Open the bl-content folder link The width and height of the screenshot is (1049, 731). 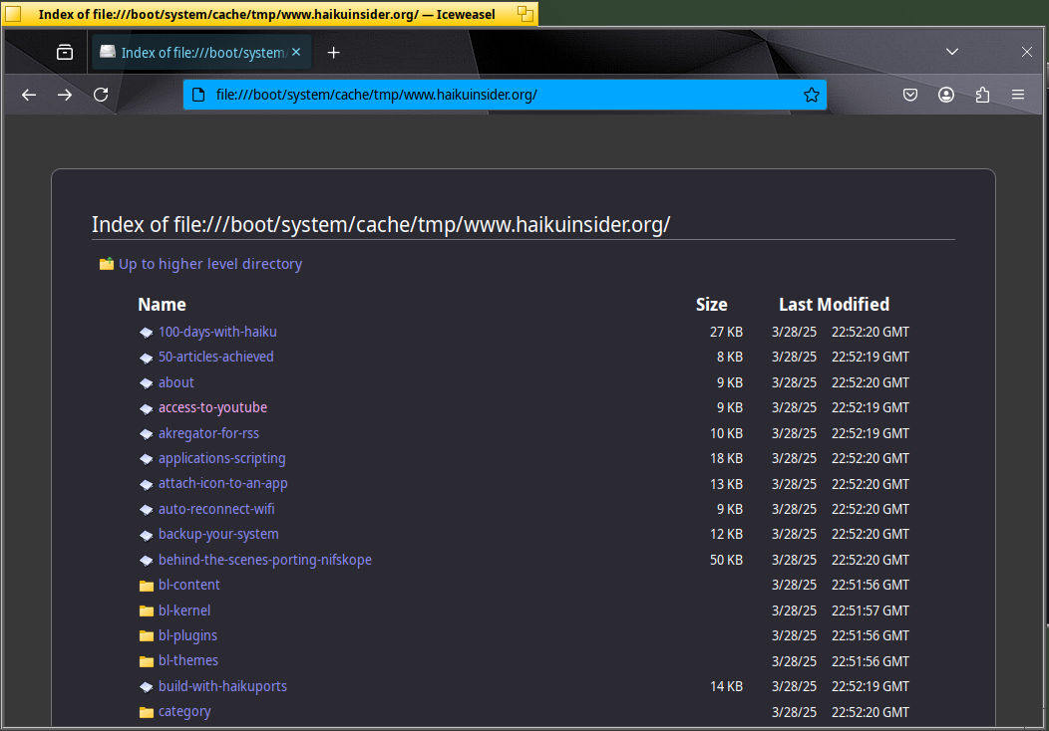point(189,586)
